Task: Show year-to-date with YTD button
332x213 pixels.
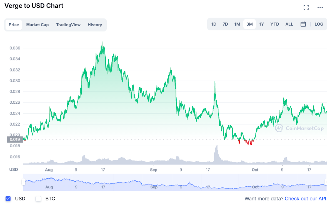Action: pyautogui.click(x=275, y=24)
